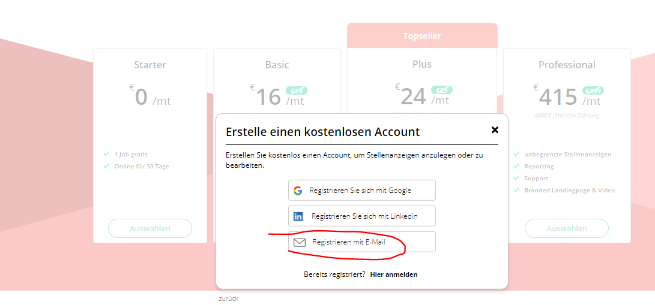Screen dimensions: 655x305
Task: Open the 'Hier anmelden' login link
Action: pos(394,274)
